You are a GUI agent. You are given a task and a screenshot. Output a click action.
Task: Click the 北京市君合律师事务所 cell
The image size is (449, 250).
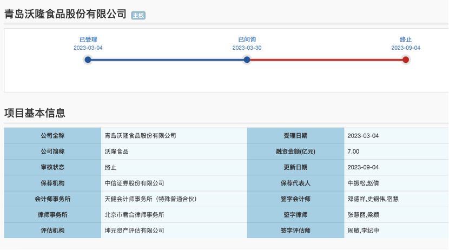point(174,215)
